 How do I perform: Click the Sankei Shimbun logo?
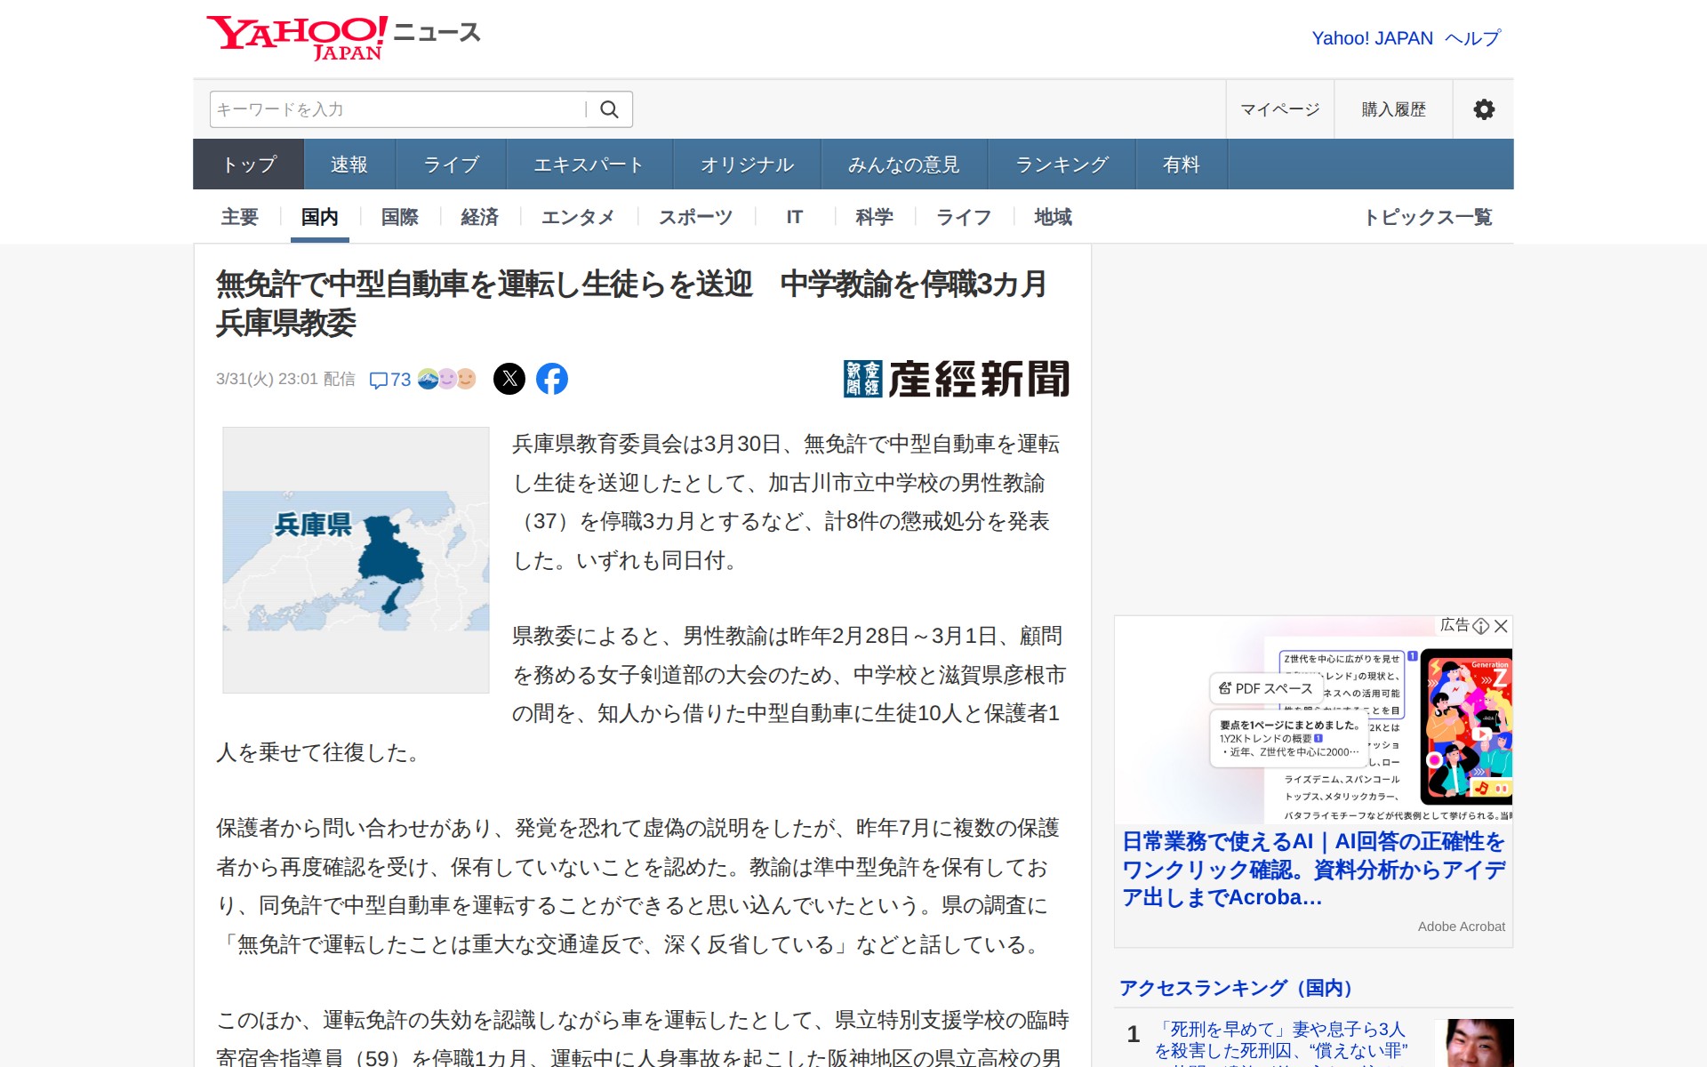(x=956, y=379)
